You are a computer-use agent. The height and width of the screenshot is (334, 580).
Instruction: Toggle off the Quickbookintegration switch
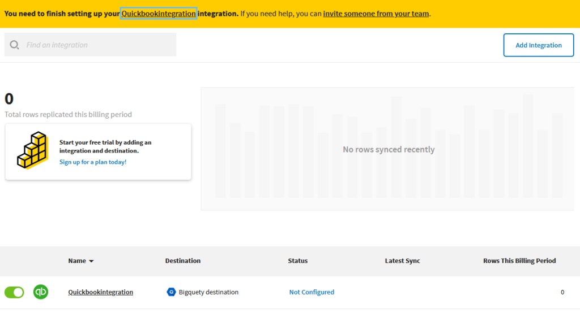[x=14, y=292]
